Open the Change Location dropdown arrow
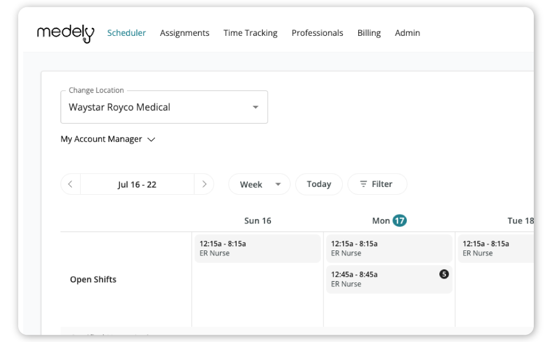The image size is (552, 342). [x=255, y=107]
